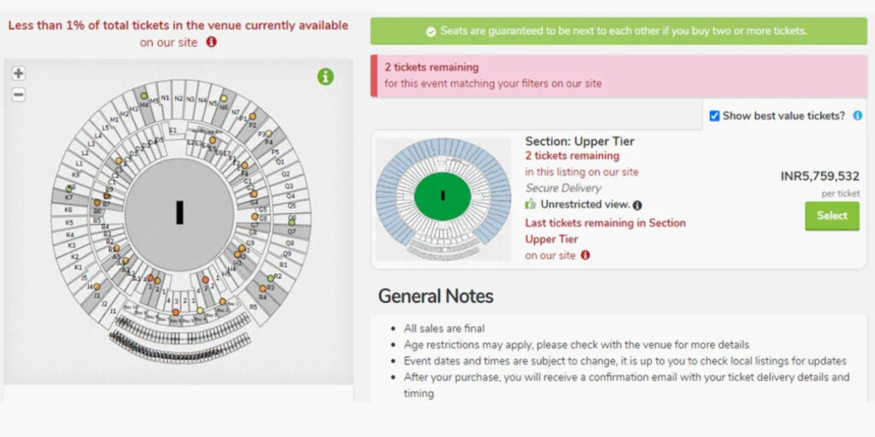Click red info icon beside 'on our site'

click(211, 42)
